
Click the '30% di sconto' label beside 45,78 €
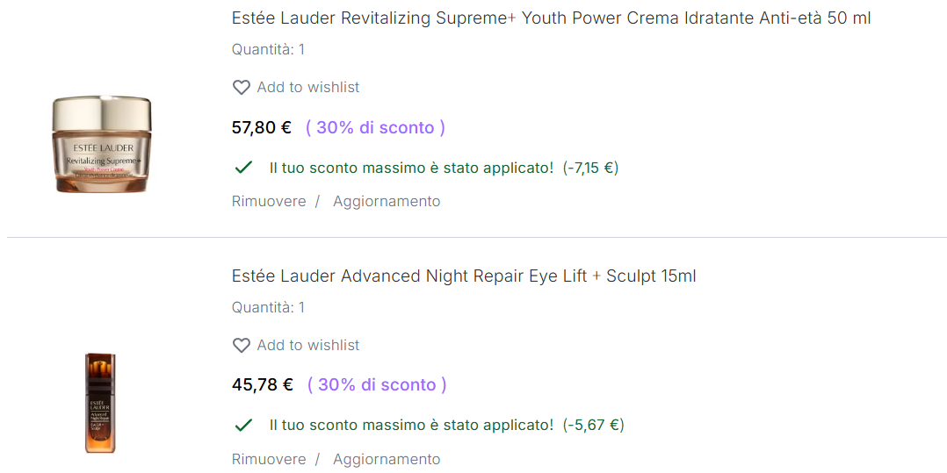(x=377, y=385)
